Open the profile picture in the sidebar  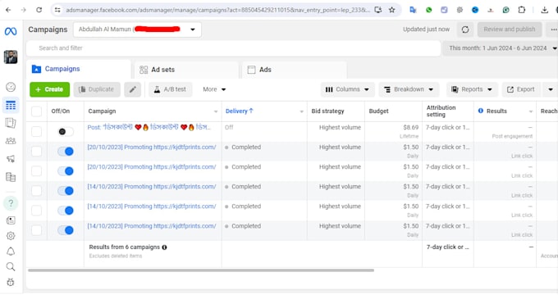coord(11,57)
